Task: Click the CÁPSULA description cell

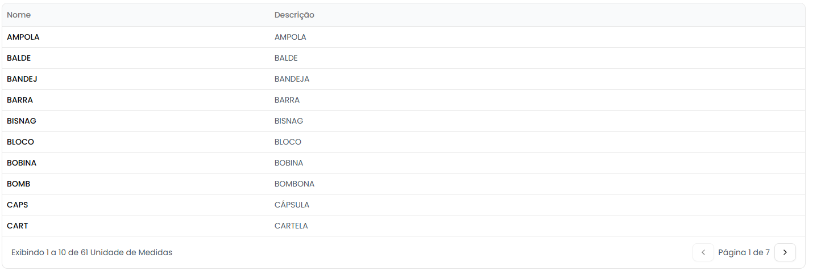Action: pos(292,205)
